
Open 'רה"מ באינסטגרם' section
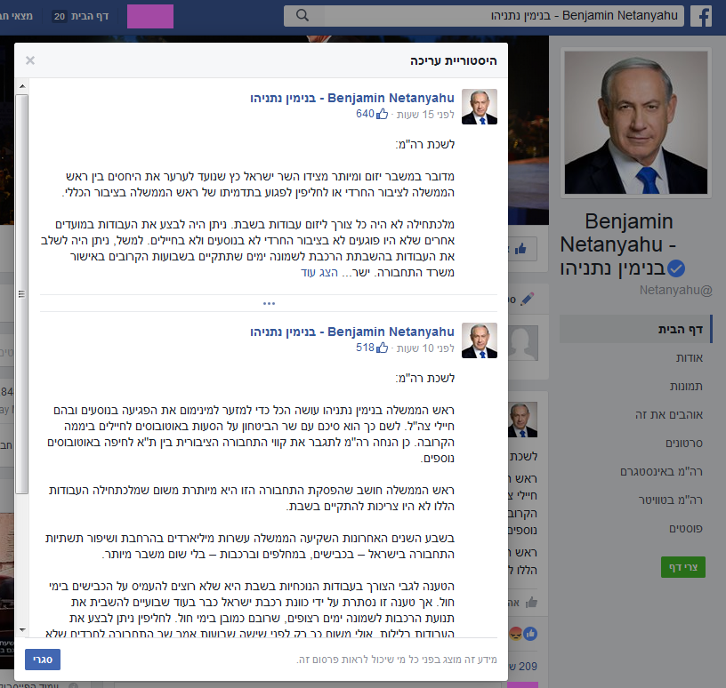[662, 471]
